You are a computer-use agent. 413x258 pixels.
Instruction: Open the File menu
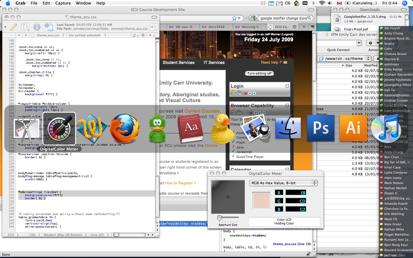coord(34,3)
